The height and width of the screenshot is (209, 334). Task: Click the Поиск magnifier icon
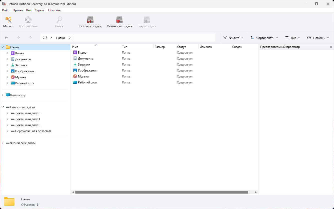coord(59,20)
